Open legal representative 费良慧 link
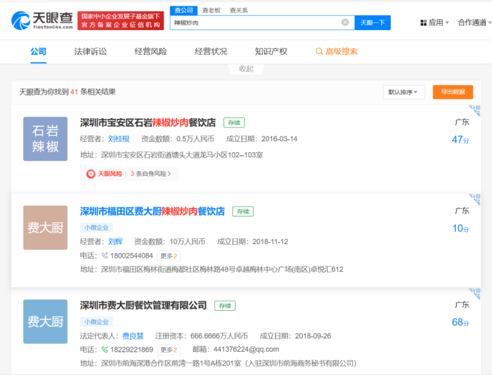 (x=133, y=336)
